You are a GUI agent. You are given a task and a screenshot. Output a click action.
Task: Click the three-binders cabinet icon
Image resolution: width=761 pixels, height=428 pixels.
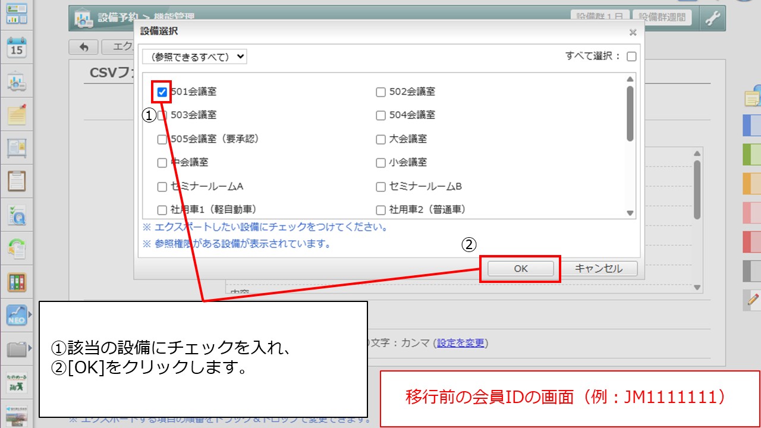tap(17, 282)
